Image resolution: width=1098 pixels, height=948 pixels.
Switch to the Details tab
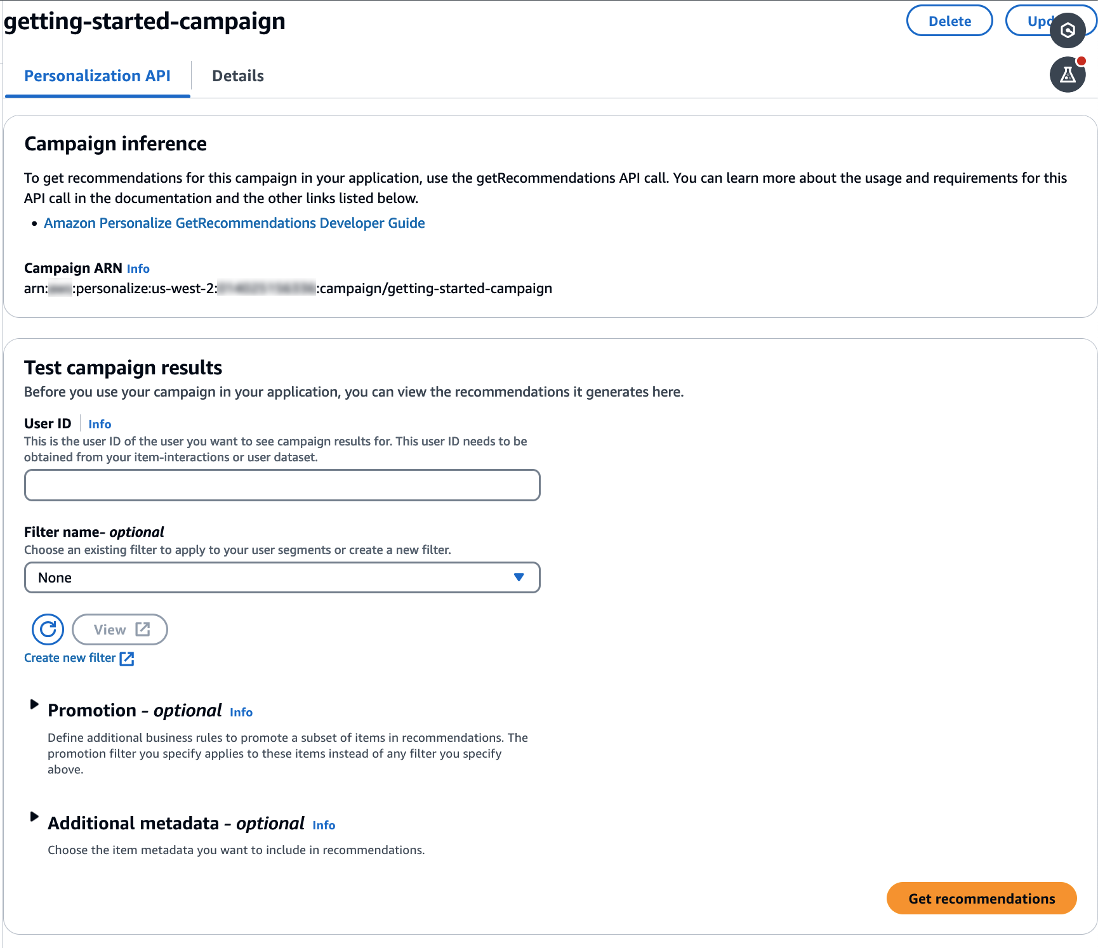tap(237, 76)
